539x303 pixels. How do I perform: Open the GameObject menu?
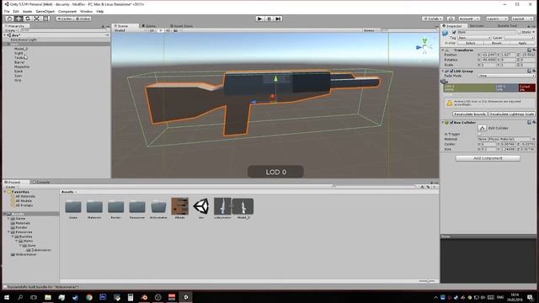click(x=45, y=11)
